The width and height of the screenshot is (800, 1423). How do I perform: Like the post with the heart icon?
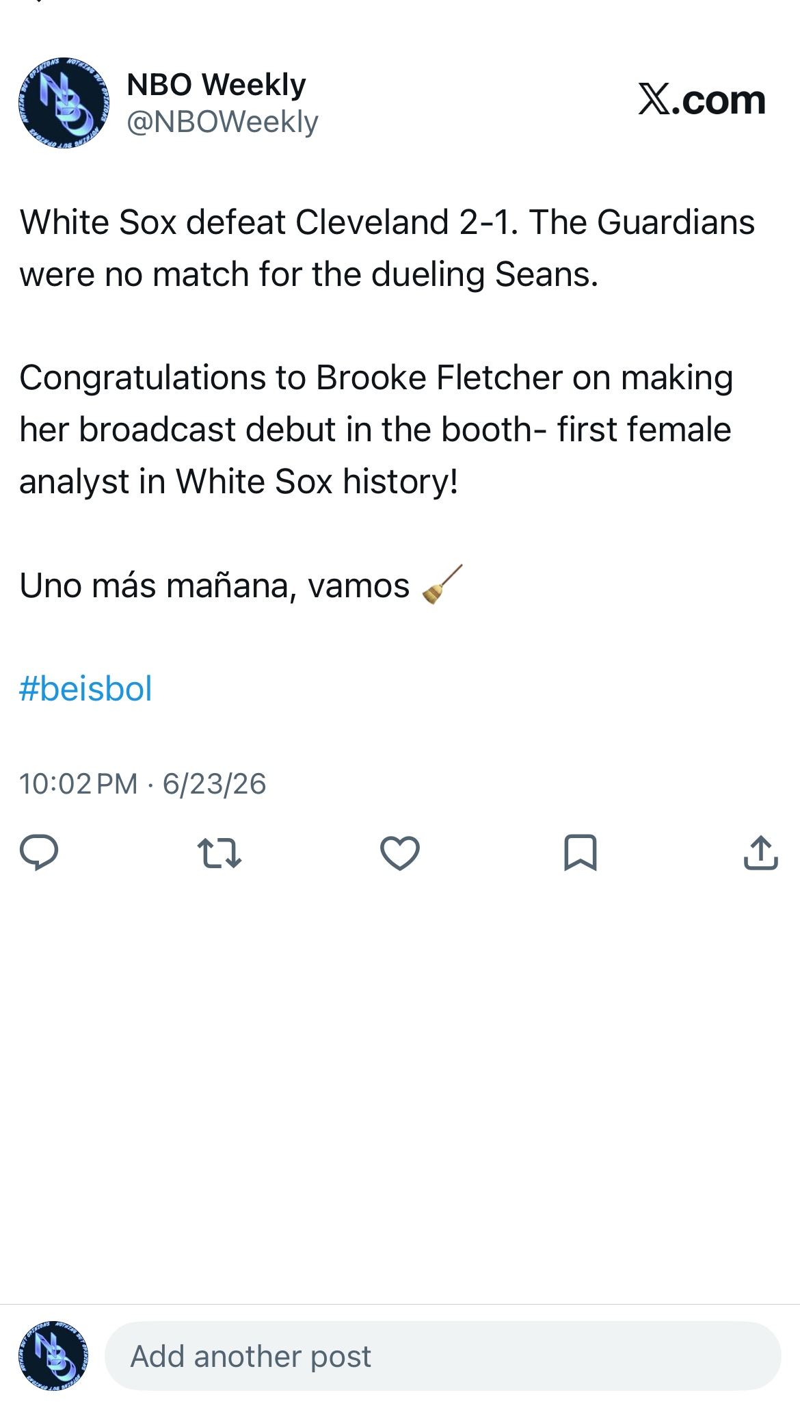pyautogui.click(x=400, y=853)
